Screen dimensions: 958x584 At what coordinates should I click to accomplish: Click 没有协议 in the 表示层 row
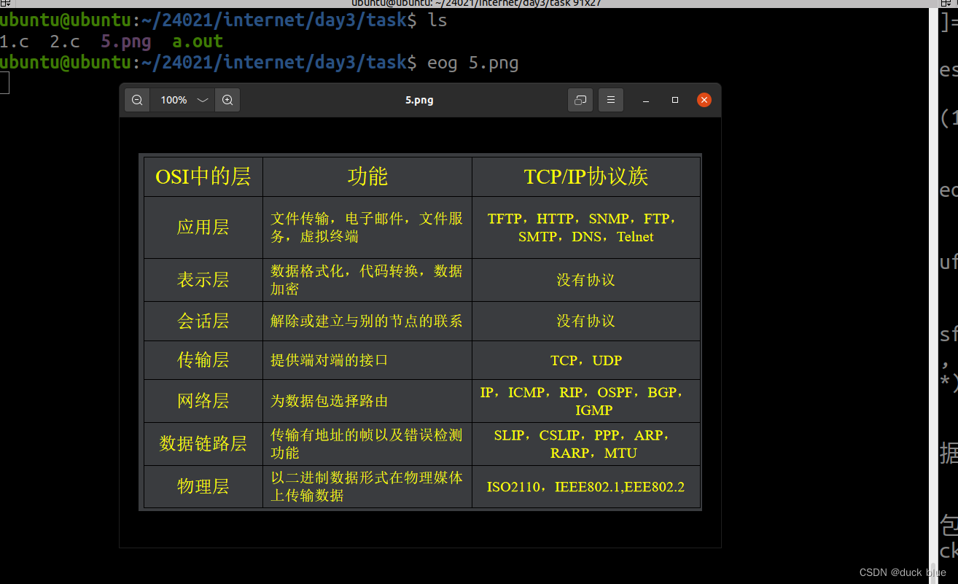[586, 280]
